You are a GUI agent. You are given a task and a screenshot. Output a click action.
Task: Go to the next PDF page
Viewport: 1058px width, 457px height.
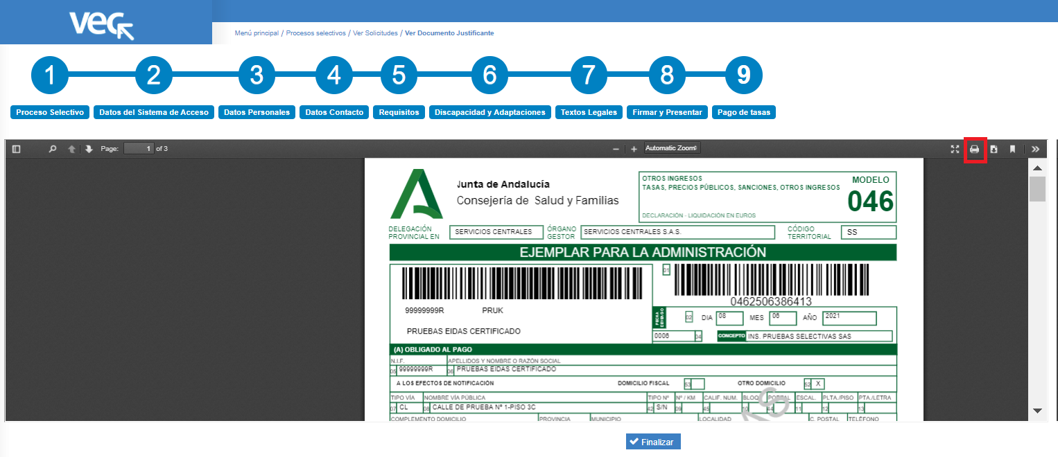[89, 149]
